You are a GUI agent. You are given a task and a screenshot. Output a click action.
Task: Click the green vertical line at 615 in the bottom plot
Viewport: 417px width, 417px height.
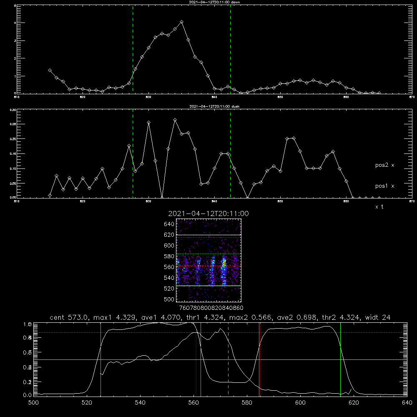click(x=340, y=359)
